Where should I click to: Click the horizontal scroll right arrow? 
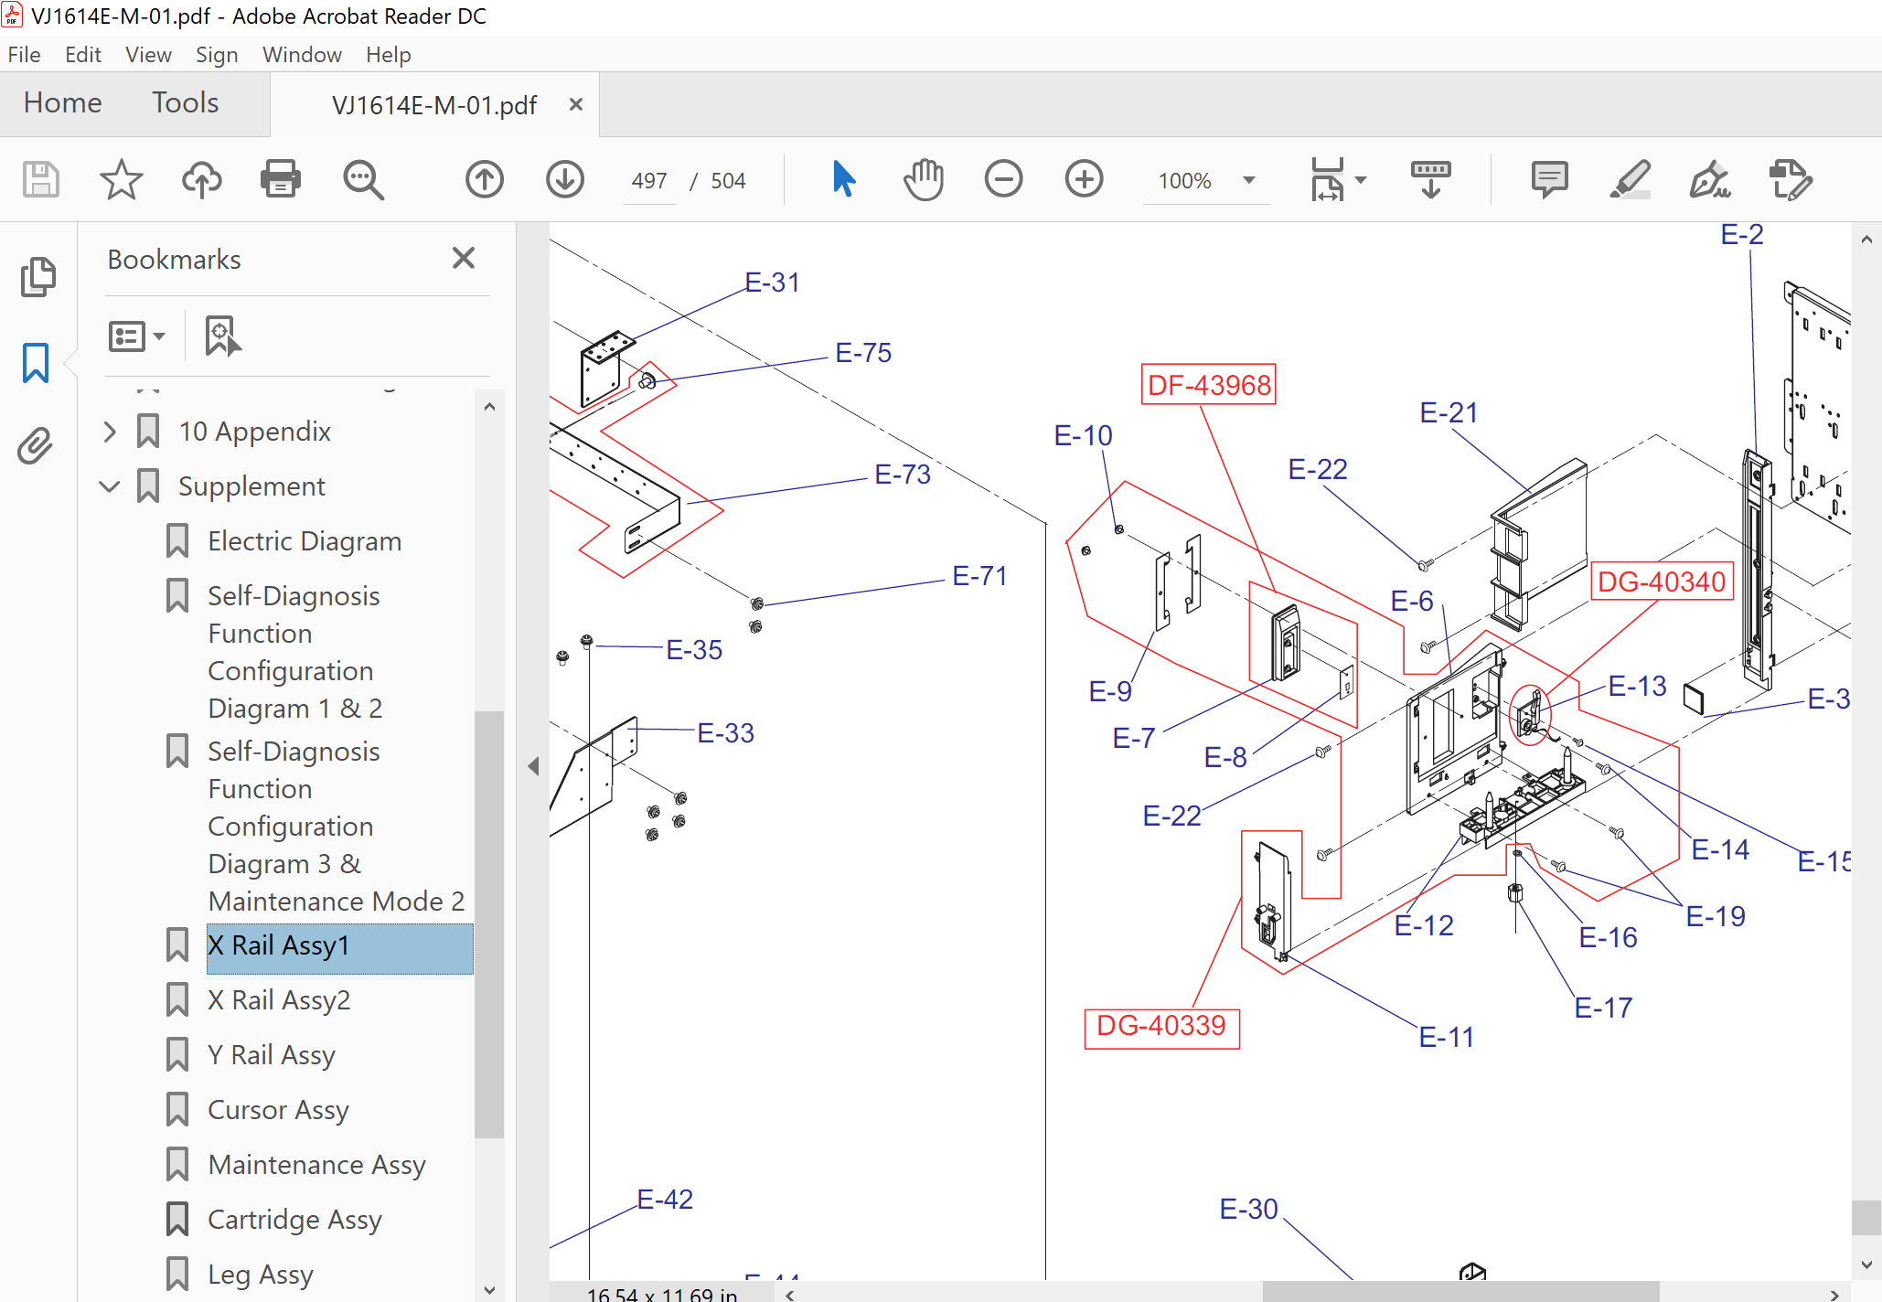pos(1834,1294)
